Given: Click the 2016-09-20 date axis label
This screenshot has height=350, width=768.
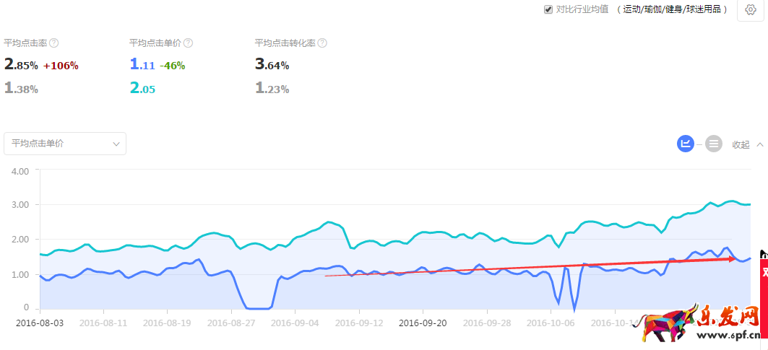Looking at the screenshot, I should click(x=423, y=323).
